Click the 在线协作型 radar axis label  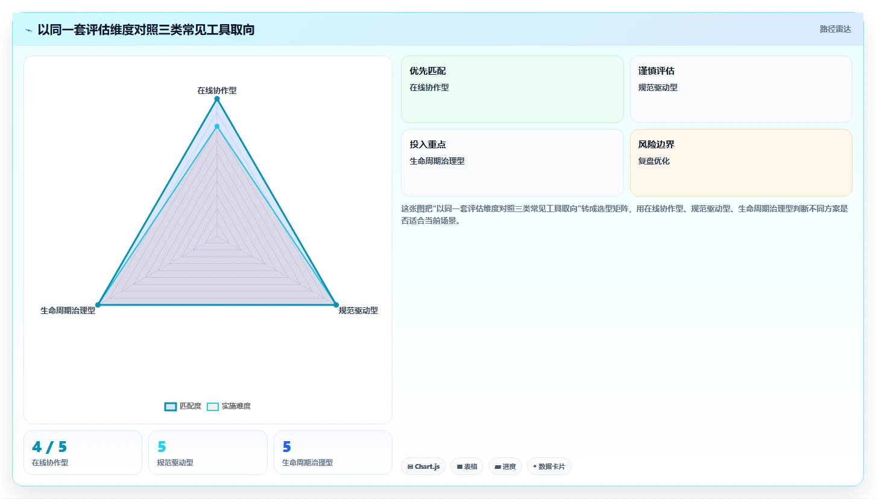pos(217,90)
